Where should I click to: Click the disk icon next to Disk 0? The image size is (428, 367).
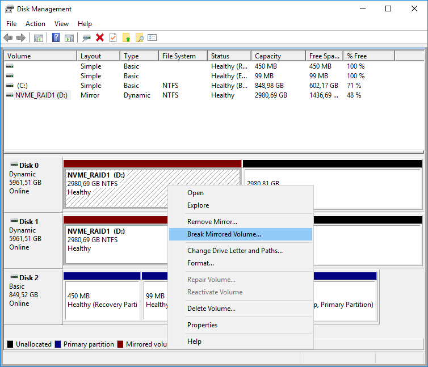point(14,164)
